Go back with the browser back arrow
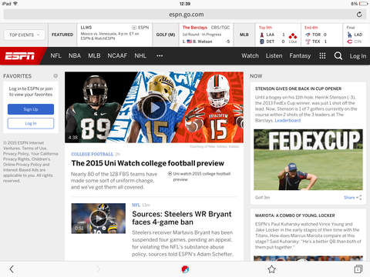The width and height of the screenshot is (370, 277). tap(12, 269)
